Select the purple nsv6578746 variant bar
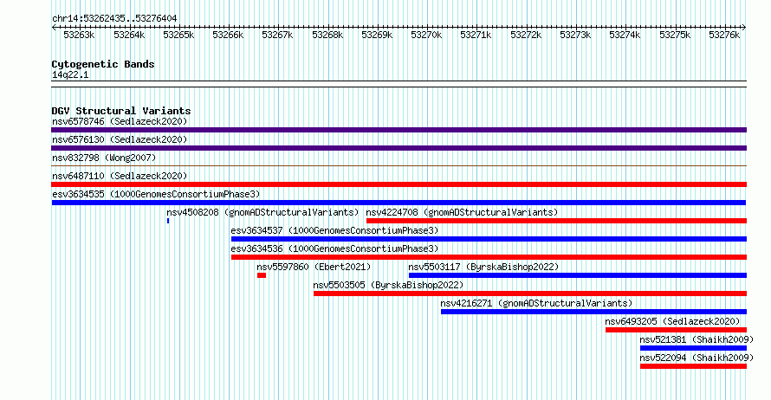The image size is (771, 400). coord(398,130)
